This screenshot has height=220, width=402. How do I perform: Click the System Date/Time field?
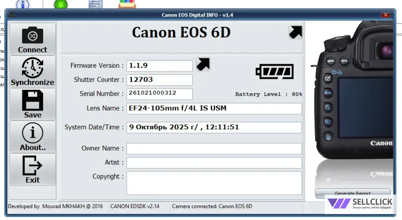click(214, 127)
